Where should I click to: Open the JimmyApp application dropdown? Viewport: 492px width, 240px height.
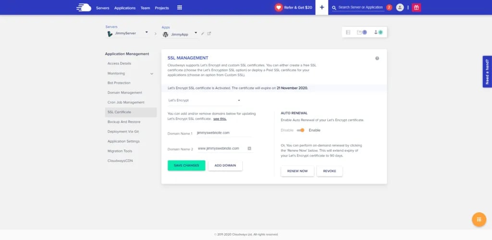point(196,33)
